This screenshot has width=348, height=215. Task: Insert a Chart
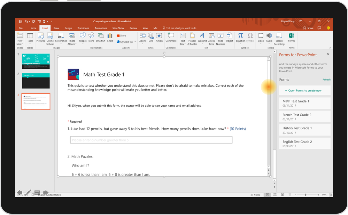pos(110,37)
